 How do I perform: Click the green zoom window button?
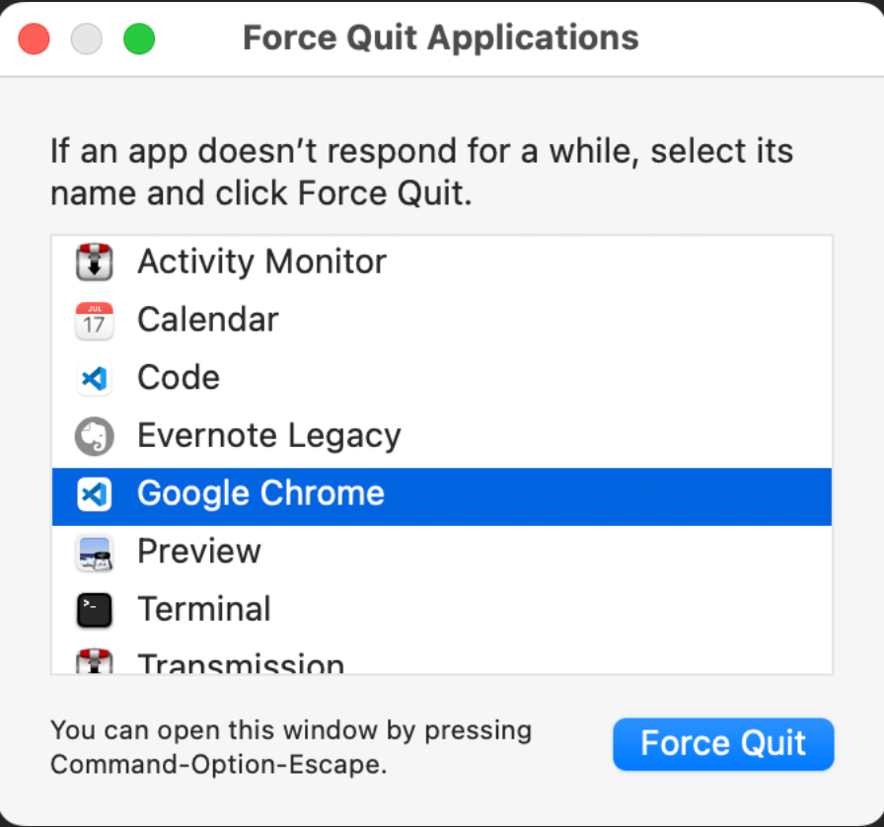139,39
